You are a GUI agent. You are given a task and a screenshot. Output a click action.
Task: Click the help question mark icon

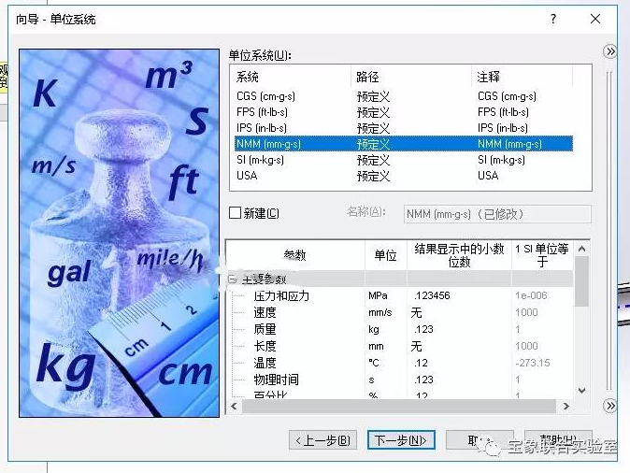pos(553,19)
